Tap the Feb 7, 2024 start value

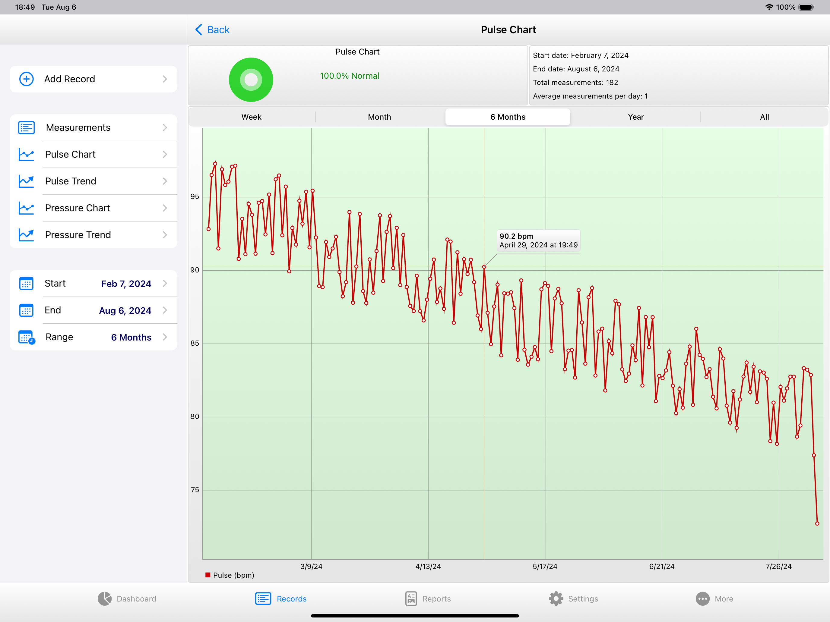click(x=126, y=284)
